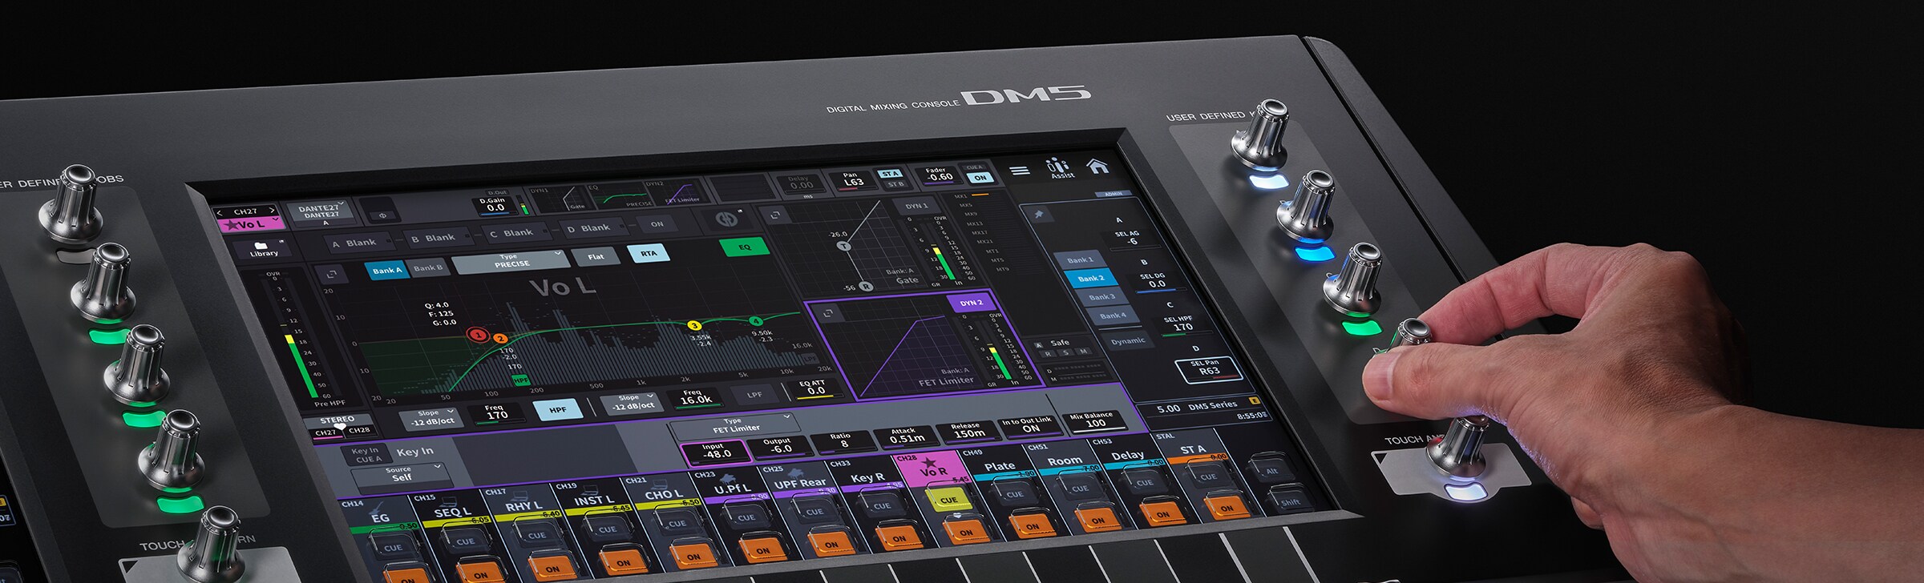Tap the orange ON button on Delay channel

[1162, 515]
